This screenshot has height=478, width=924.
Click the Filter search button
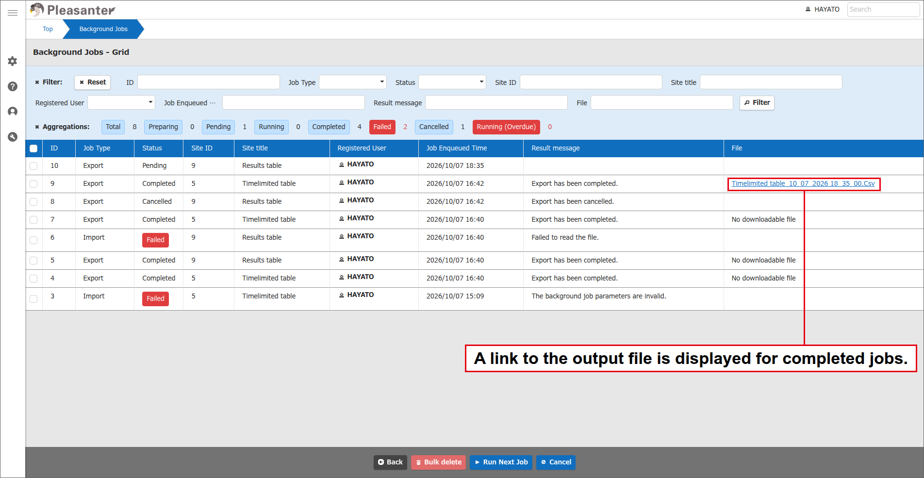pyautogui.click(x=757, y=103)
